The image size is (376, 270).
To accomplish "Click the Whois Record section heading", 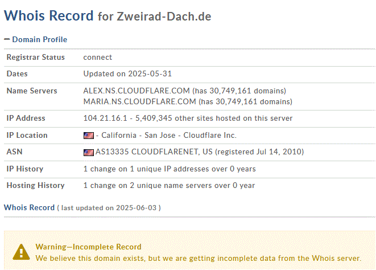I will click(29, 207).
